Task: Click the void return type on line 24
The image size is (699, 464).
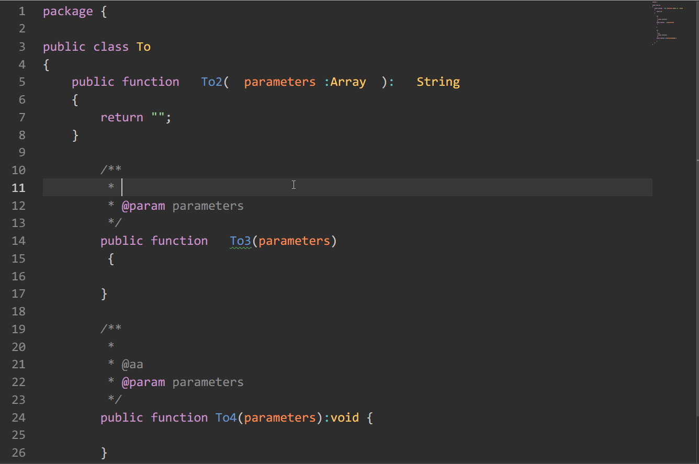Action: 345,418
